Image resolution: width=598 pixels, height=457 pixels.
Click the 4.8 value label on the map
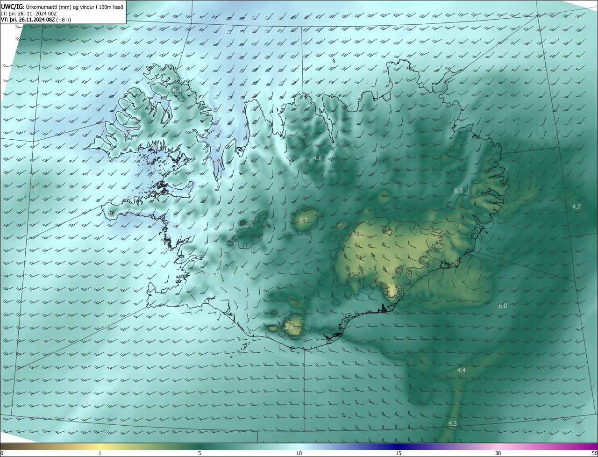click(318, 158)
